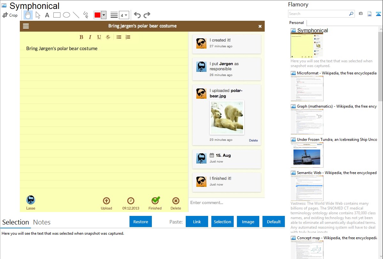Open the Personal tab

tap(296, 23)
